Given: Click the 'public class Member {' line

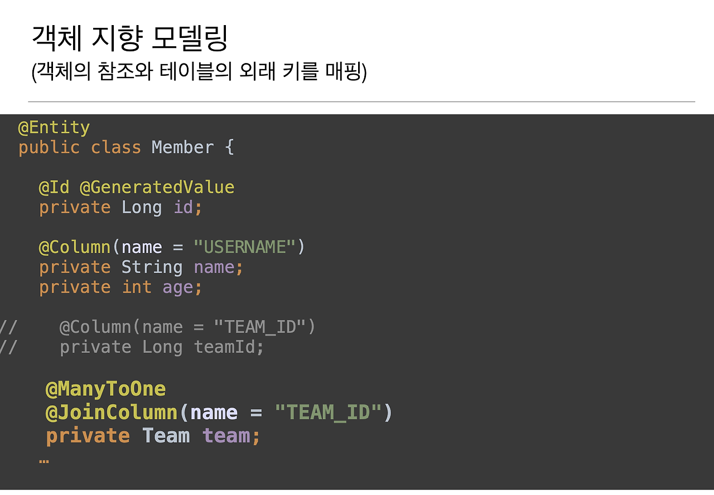Looking at the screenshot, I should coord(126,148).
